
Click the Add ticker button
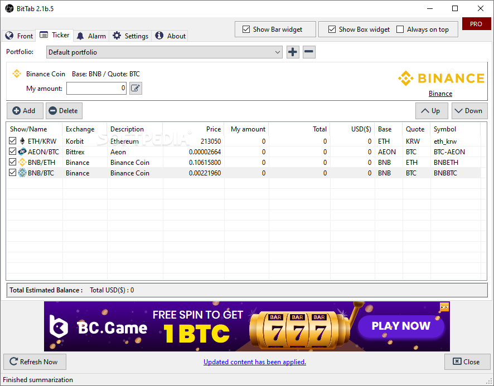pos(25,111)
